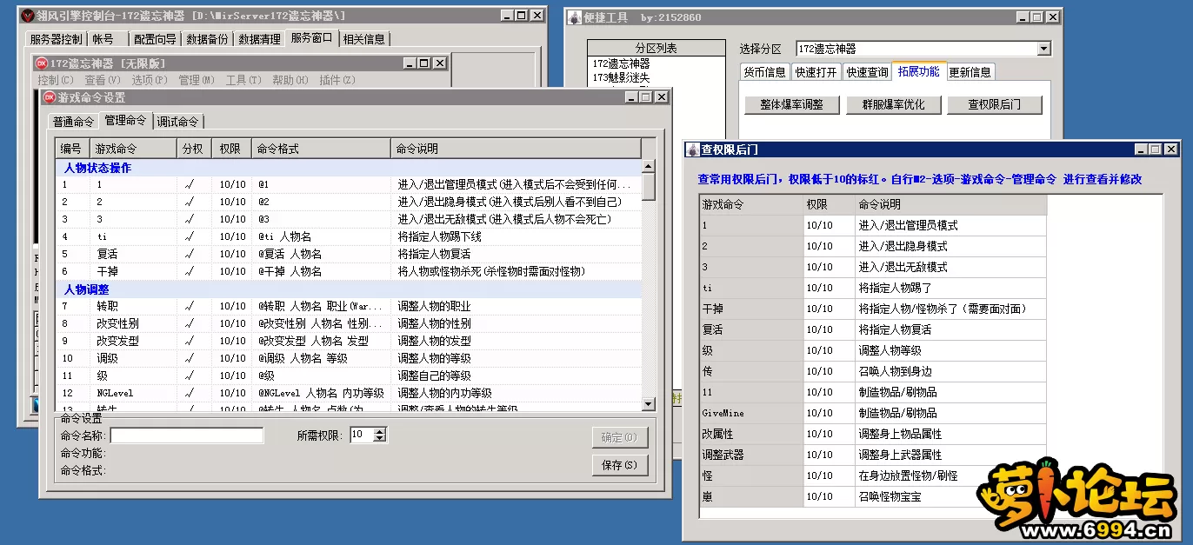Viewport: 1193px width, 545px height.
Task: Open the 帮助(H) menu
Action: click(290, 80)
